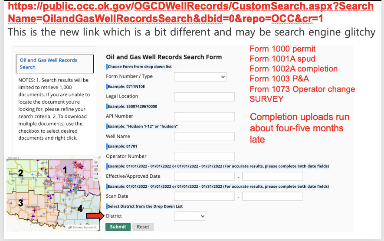
Task: Click the basemap gallery grid icon on map
Action: click(x=96, y=170)
